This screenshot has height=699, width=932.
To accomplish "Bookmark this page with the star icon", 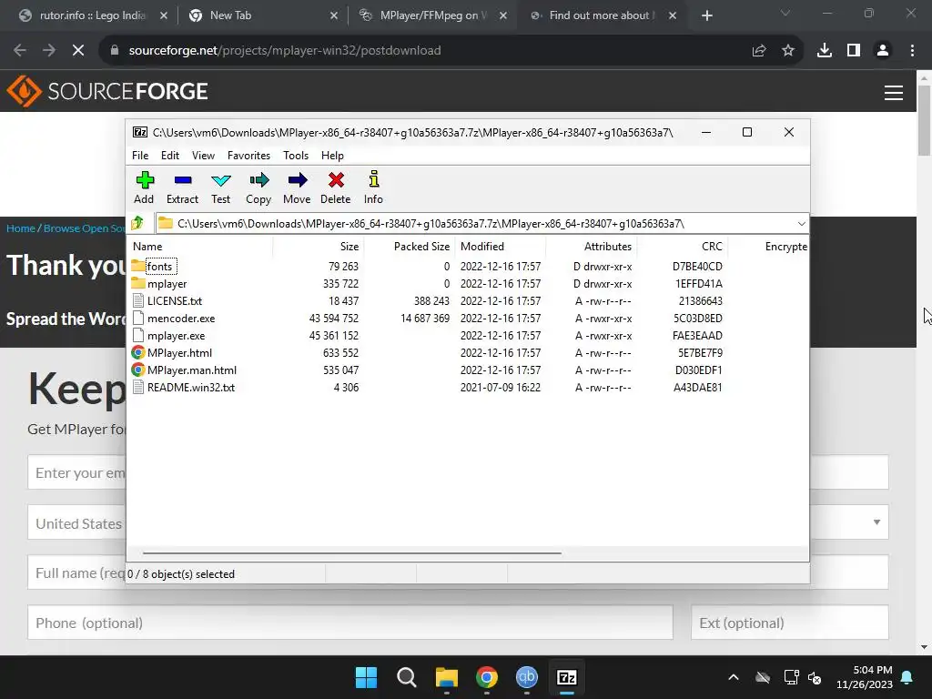I will [x=788, y=51].
